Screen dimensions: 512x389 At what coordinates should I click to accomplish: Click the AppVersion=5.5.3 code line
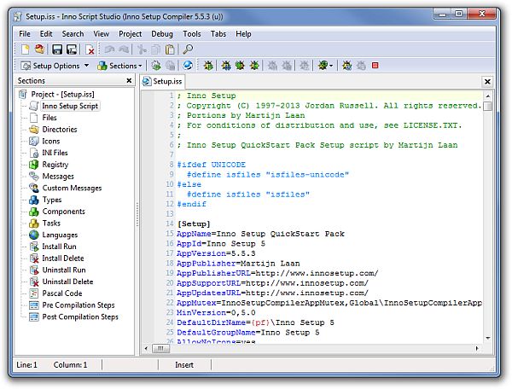[216, 253]
